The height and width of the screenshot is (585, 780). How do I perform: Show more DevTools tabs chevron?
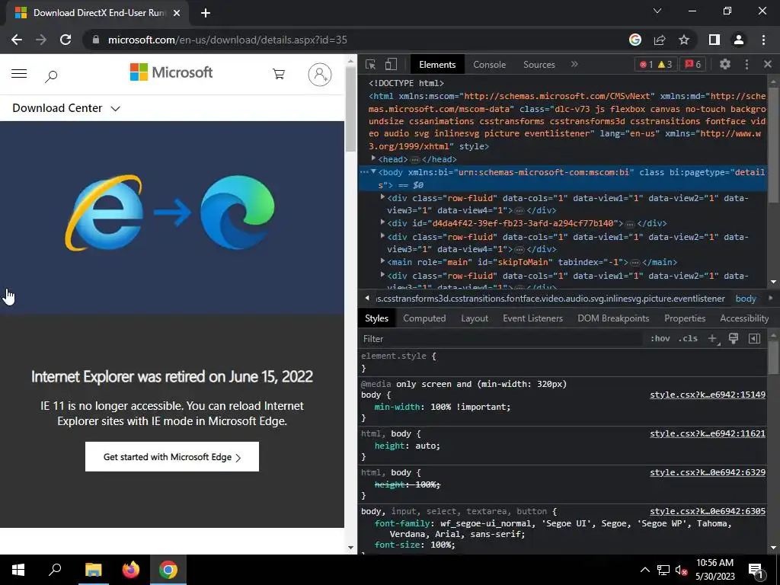[574, 64]
